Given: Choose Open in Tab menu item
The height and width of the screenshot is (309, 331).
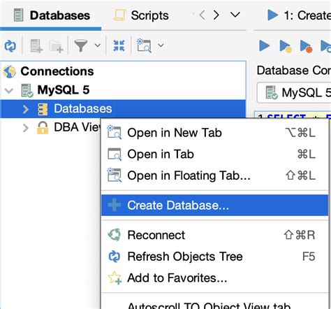Looking at the screenshot, I should 214,154.
